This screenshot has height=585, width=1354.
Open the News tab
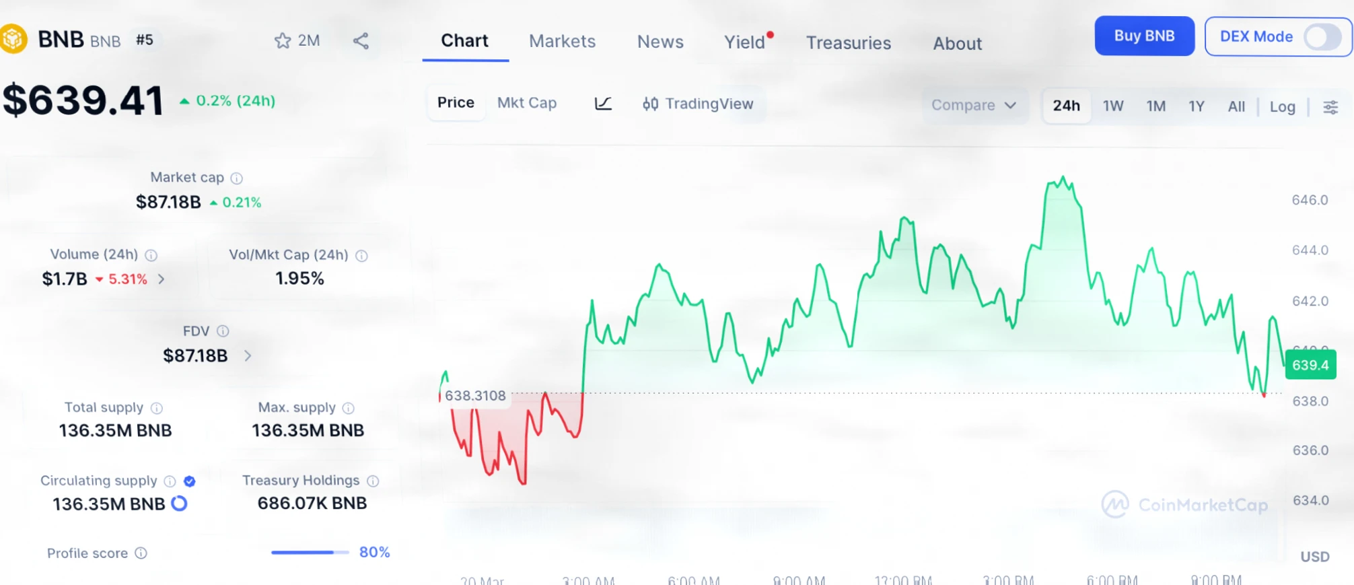coord(660,42)
